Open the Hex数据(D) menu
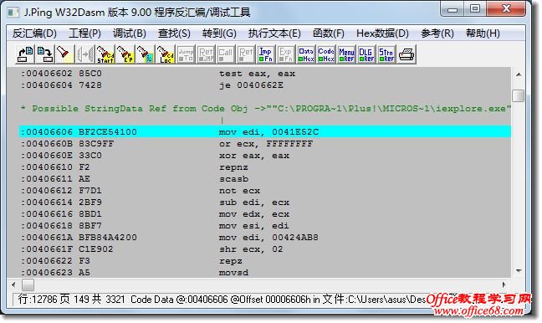 coord(382,33)
